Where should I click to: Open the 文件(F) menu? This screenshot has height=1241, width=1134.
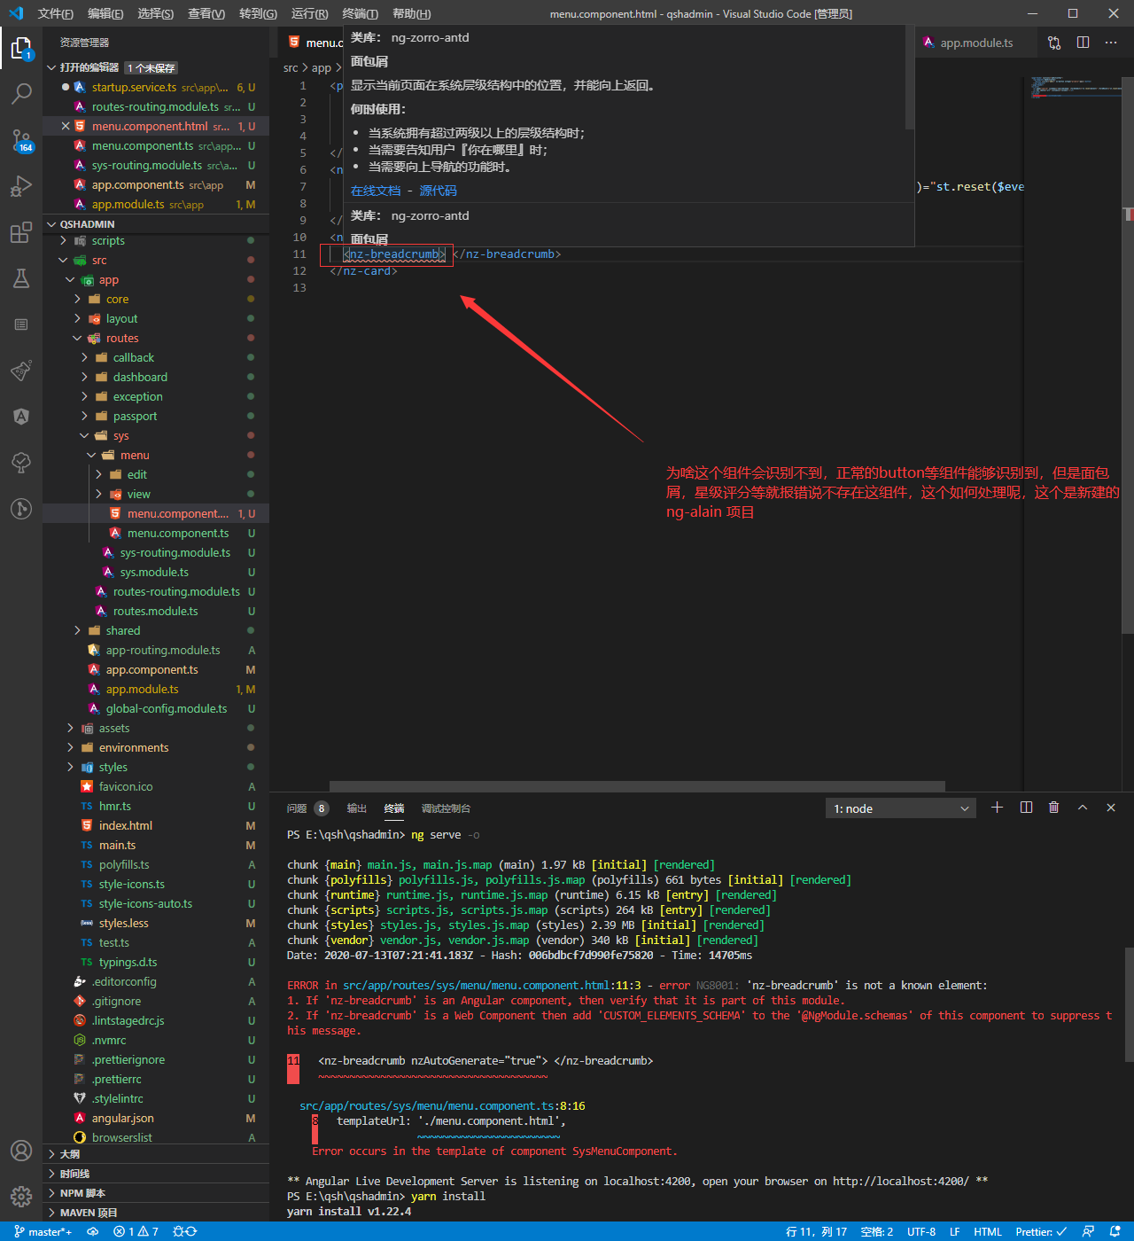pyautogui.click(x=56, y=13)
